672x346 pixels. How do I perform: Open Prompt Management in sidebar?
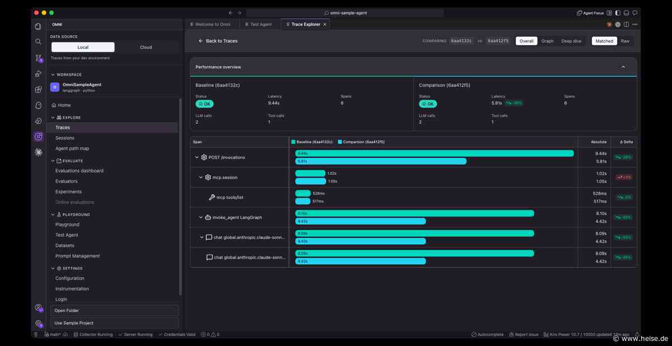coord(78,256)
